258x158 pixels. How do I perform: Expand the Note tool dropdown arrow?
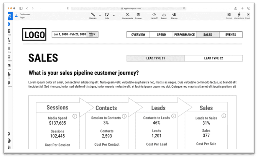pos(114,16)
